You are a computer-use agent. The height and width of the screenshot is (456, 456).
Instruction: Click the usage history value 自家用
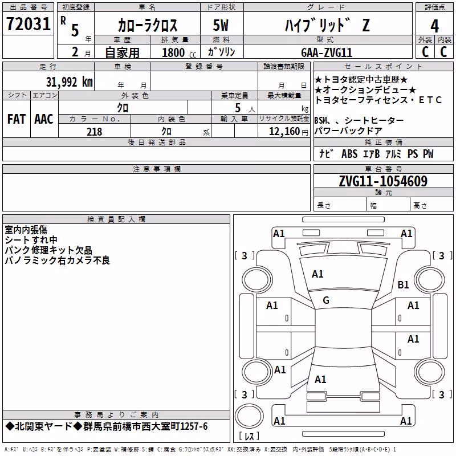(x=122, y=52)
